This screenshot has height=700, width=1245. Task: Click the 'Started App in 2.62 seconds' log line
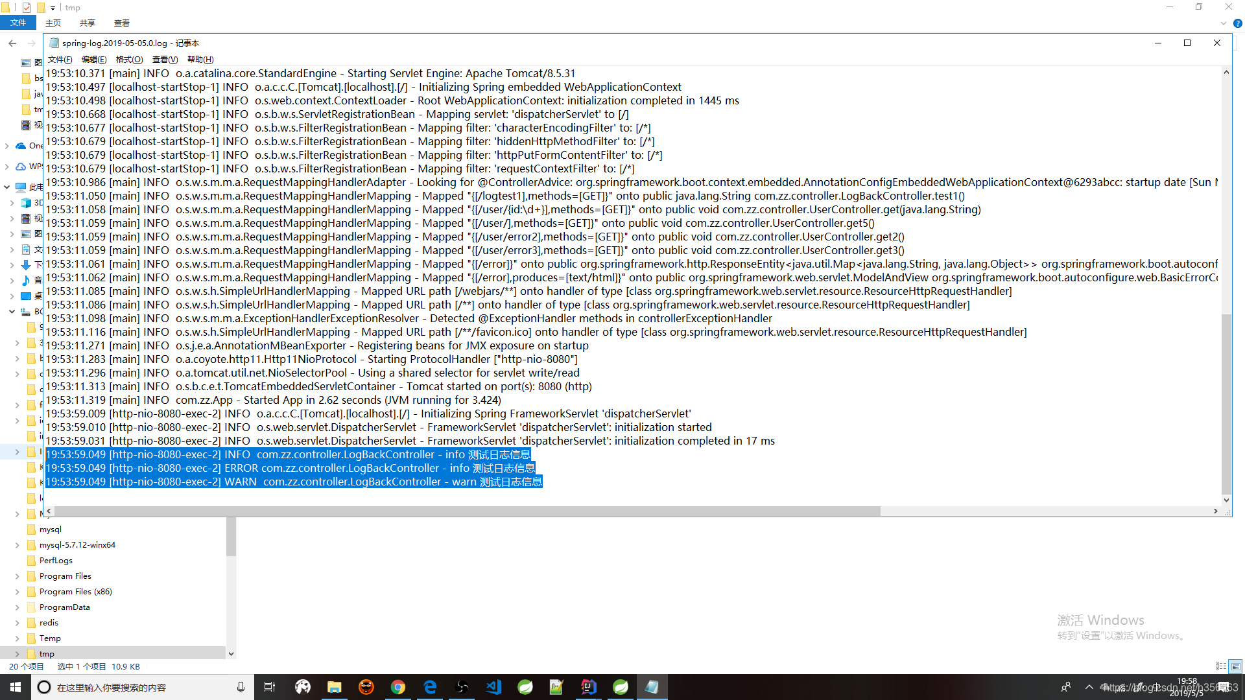click(x=273, y=400)
